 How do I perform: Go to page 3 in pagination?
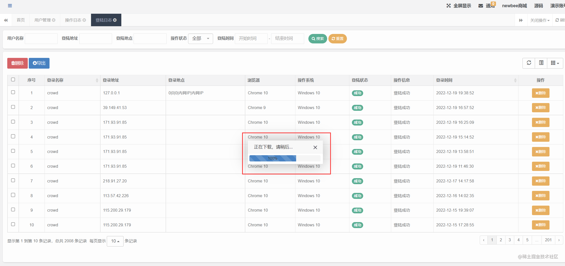coord(510,240)
